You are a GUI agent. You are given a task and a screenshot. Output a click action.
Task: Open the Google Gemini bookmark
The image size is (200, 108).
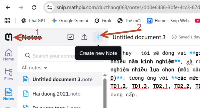tap(70, 21)
